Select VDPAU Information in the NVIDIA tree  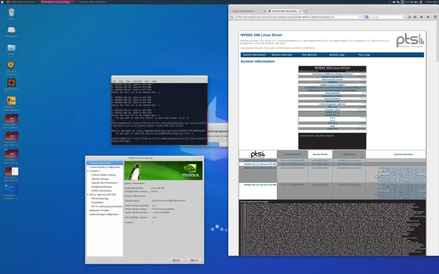[x=101, y=190]
